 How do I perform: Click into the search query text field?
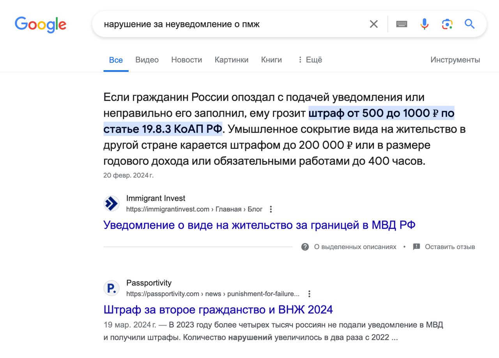pyautogui.click(x=230, y=24)
